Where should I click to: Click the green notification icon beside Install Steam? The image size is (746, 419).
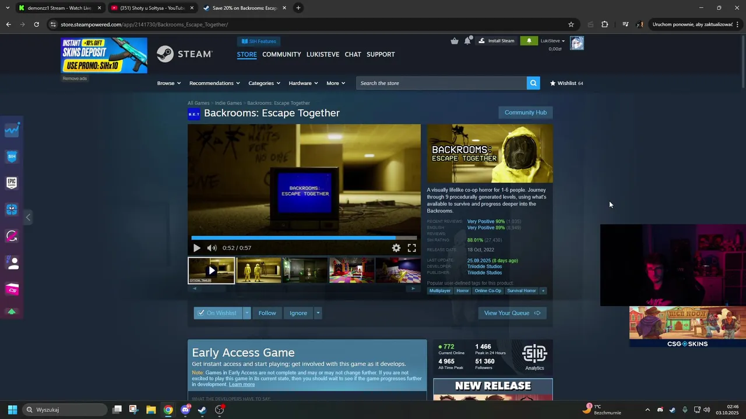(529, 41)
